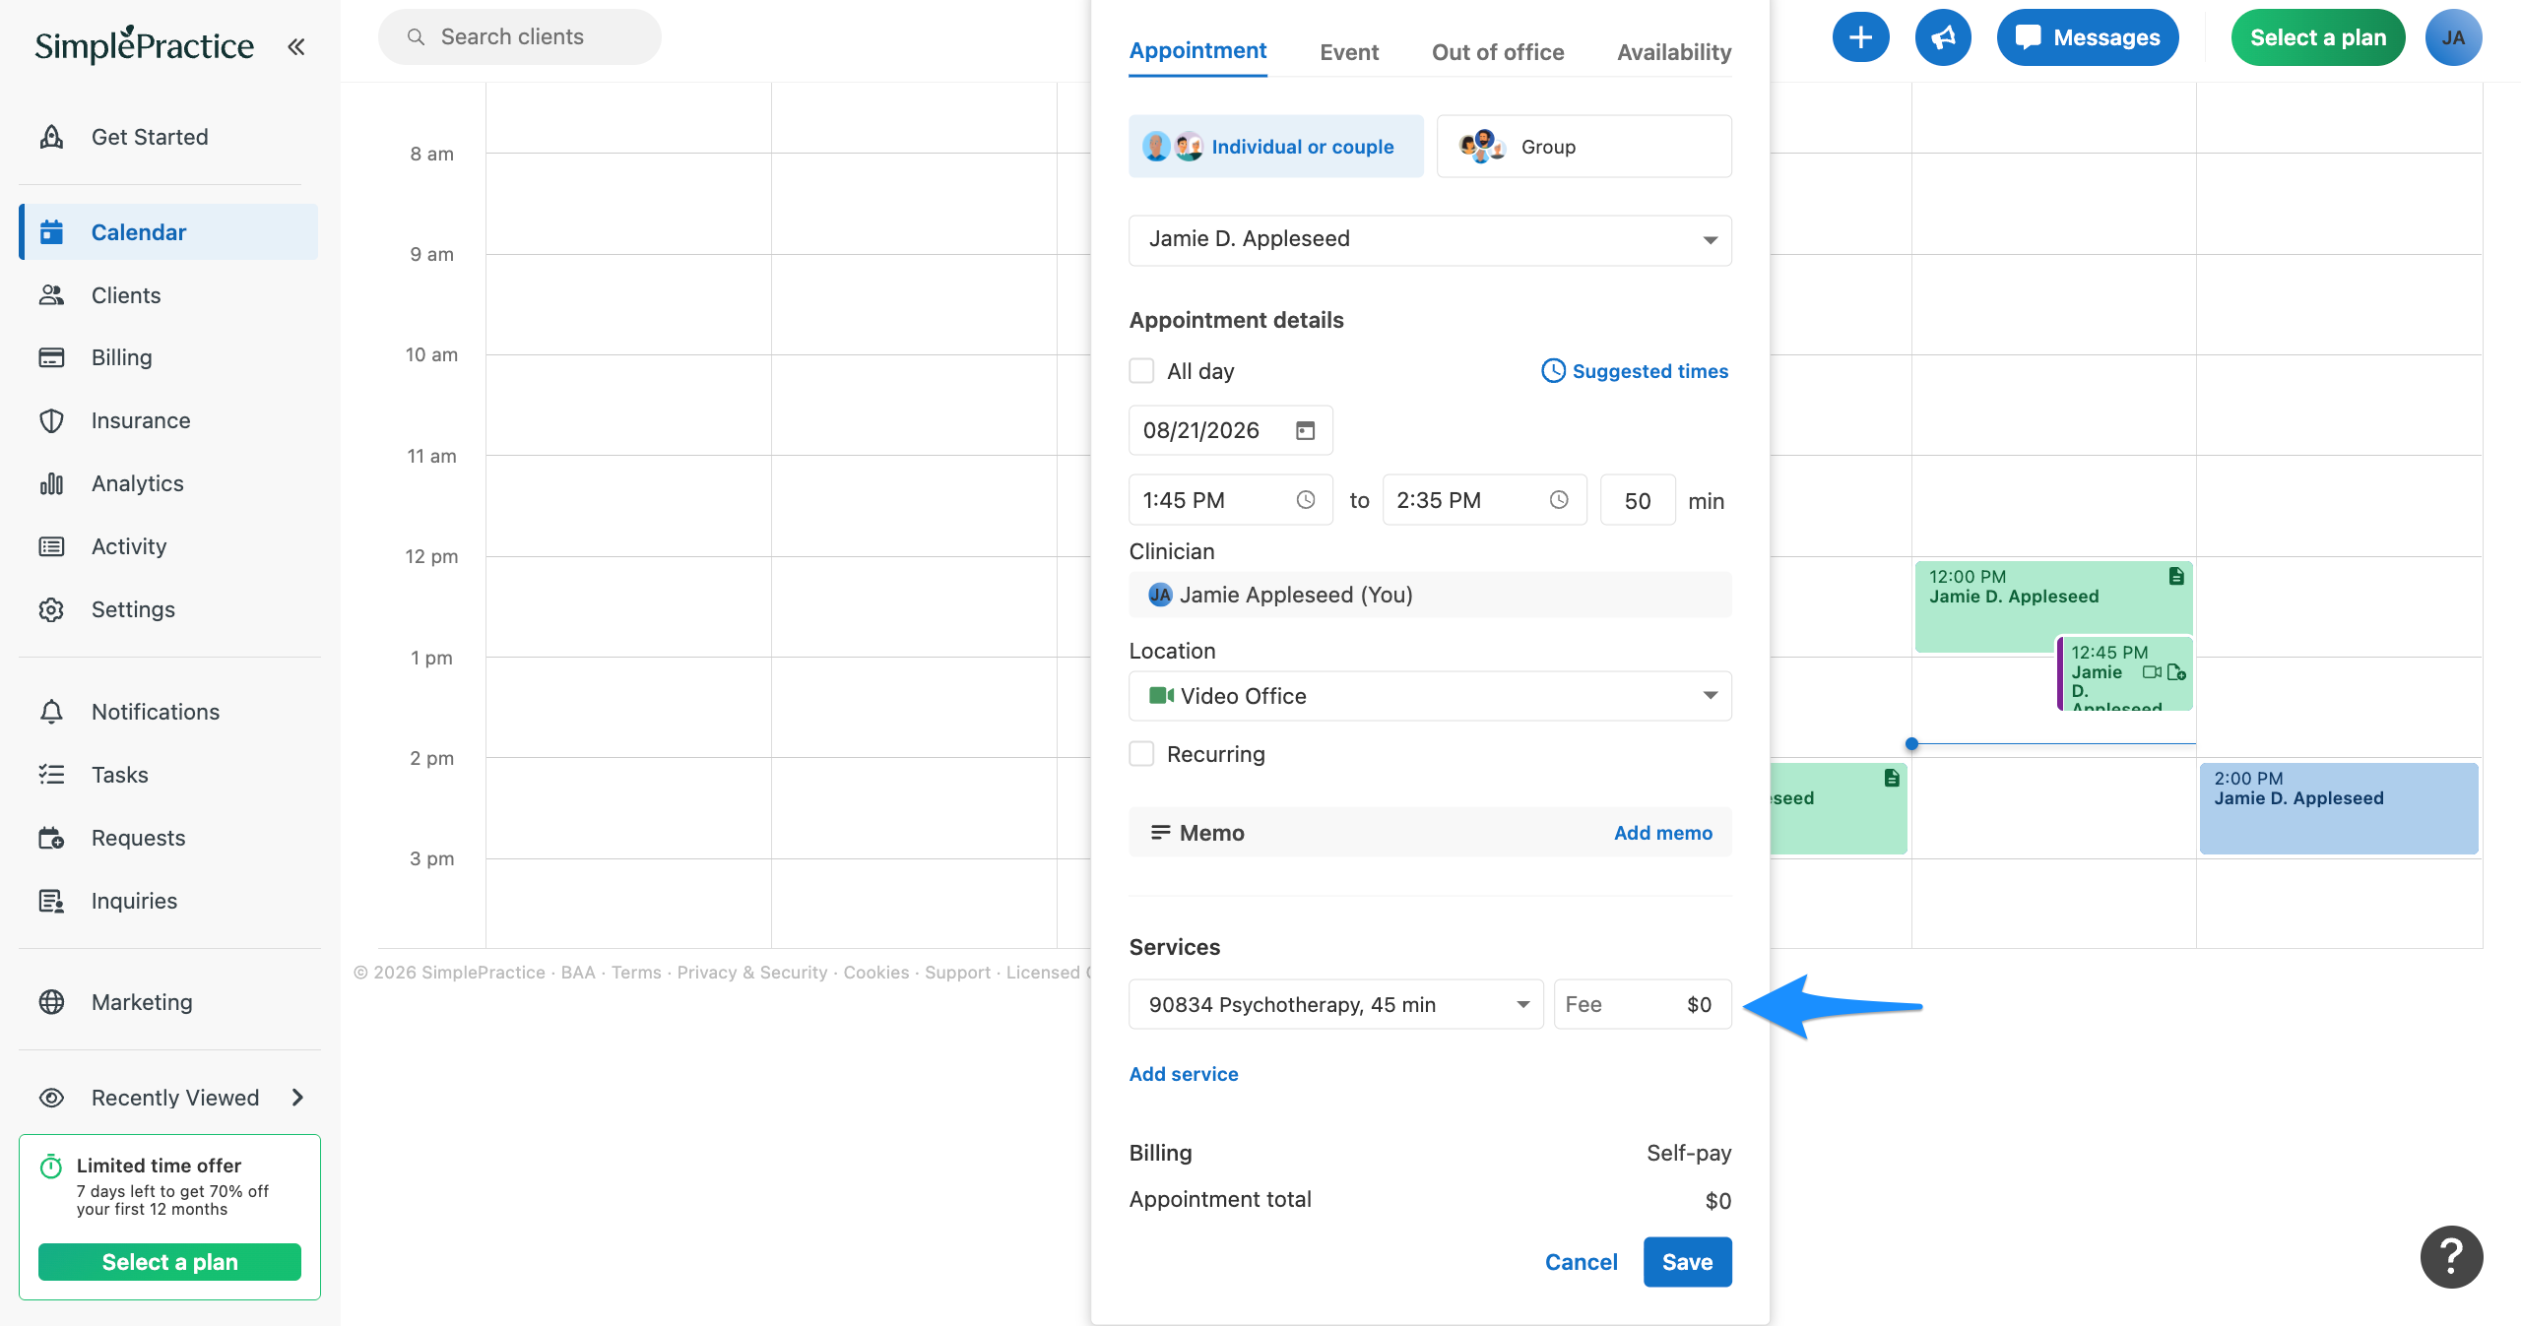Expand Recently Viewed chevron
Viewport: 2521px width, 1326px height.
click(x=297, y=1098)
